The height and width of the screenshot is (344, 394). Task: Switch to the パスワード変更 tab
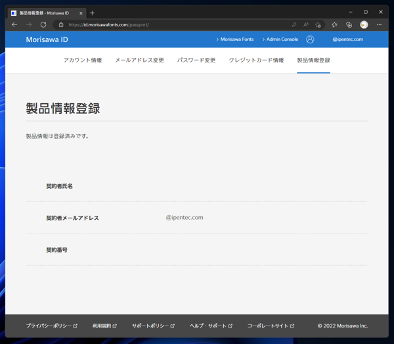(196, 60)
